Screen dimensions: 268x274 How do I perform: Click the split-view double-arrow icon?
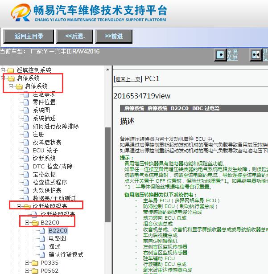(256, 55)
